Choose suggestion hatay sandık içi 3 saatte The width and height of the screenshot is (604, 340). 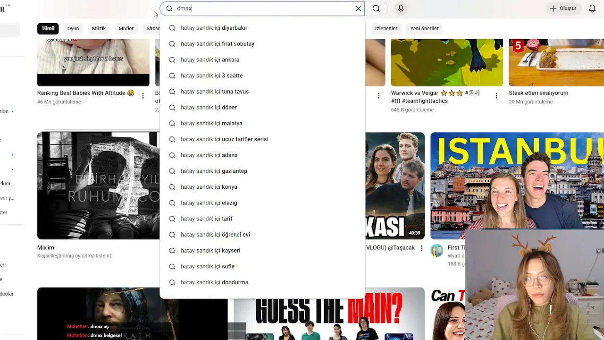pyautogui.click(x=262, y=76)
